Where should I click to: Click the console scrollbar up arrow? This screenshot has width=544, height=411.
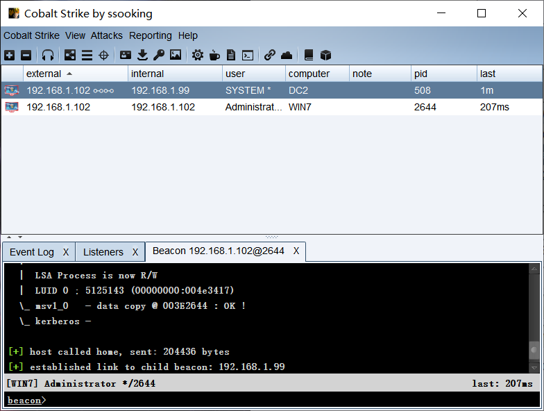[534, 269]
